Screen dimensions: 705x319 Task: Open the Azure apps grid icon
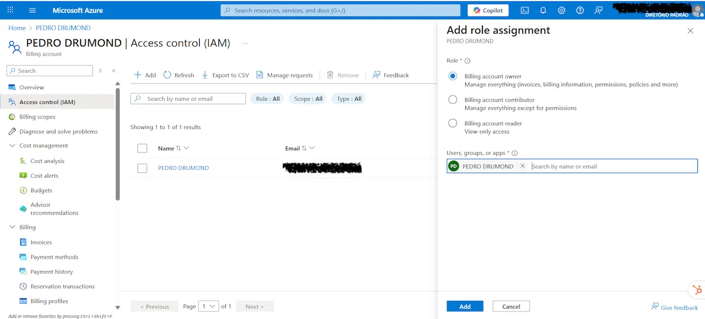point(11,10)
